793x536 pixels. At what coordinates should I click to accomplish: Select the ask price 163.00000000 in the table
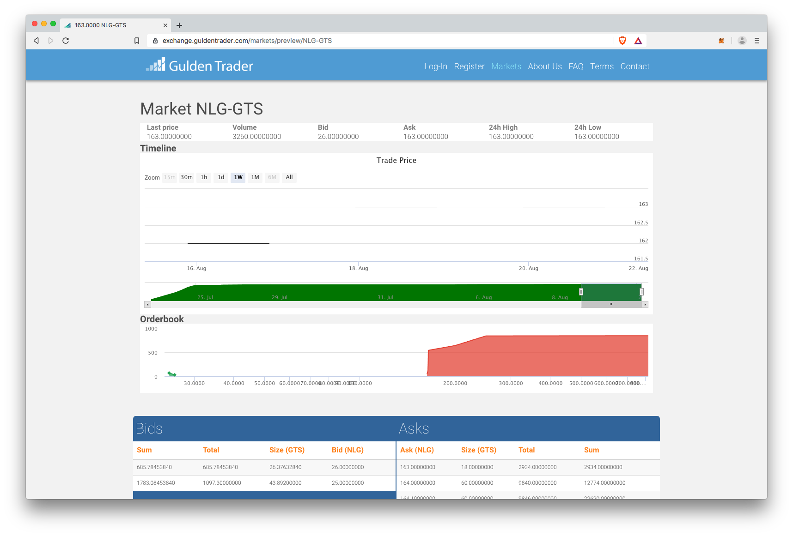[x=418, y=467]
